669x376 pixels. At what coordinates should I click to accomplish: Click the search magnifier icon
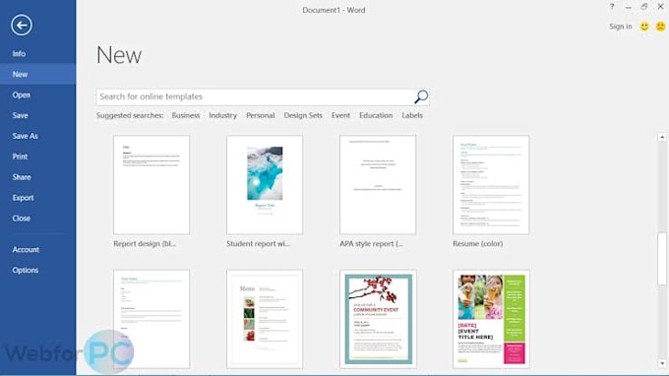[x=421, y=96]
